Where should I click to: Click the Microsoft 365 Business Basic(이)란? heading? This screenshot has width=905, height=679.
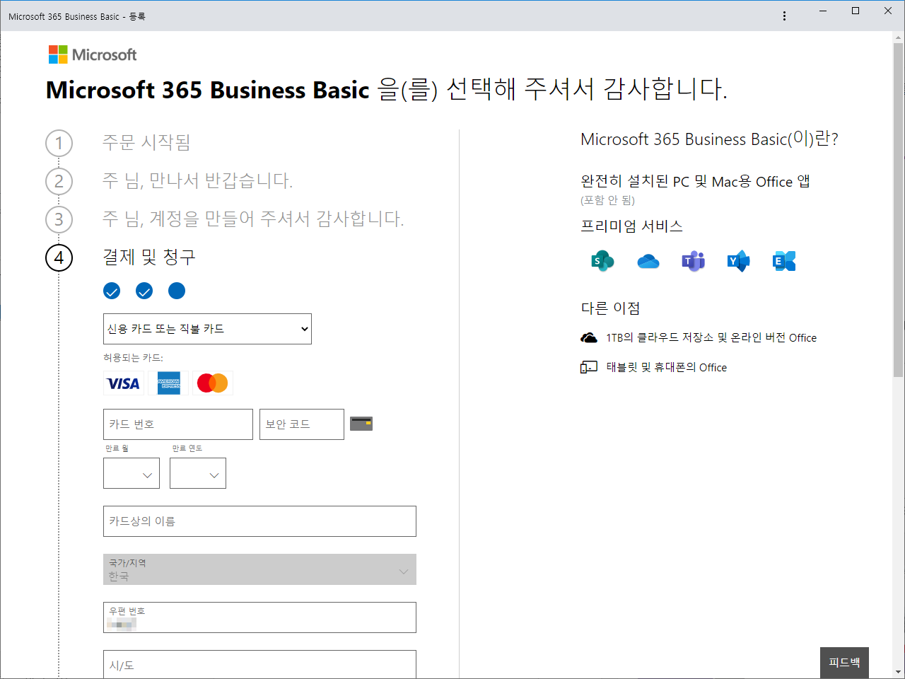click(709, 139)
